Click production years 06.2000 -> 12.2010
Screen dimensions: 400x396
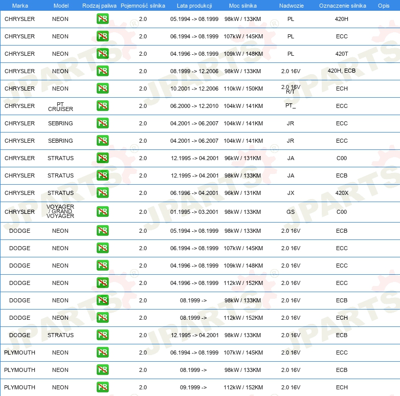(194, 106)
